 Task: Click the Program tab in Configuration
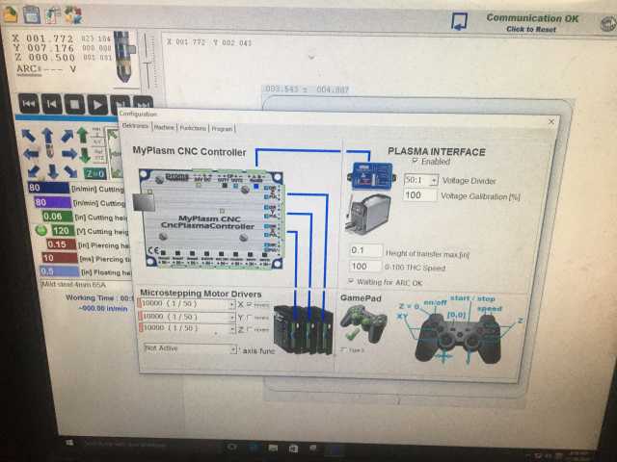(222, 127)
